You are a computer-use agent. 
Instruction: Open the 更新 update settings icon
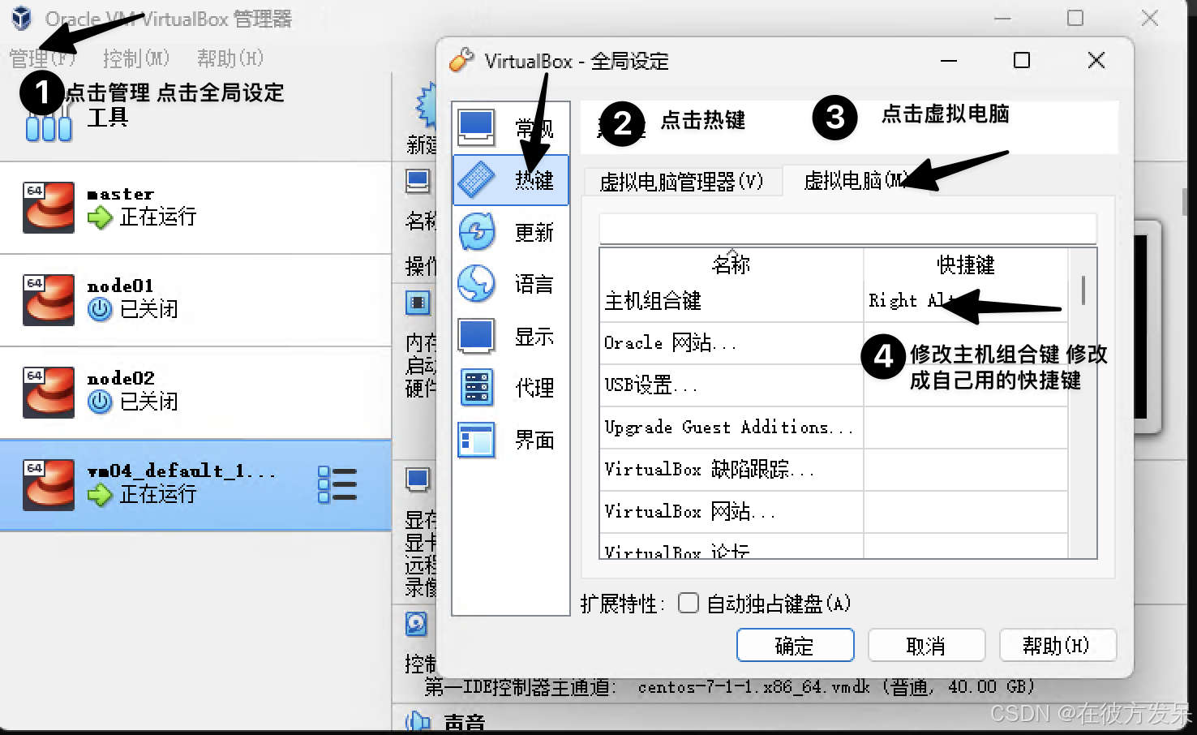pos(476,232)
